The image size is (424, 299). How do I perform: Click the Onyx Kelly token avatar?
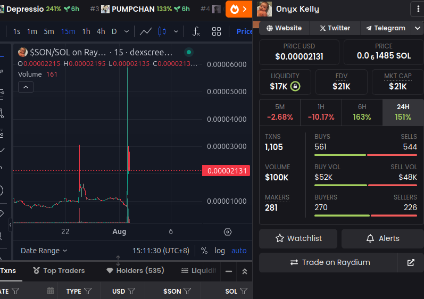pyautogui.click(x=264, y=9)
